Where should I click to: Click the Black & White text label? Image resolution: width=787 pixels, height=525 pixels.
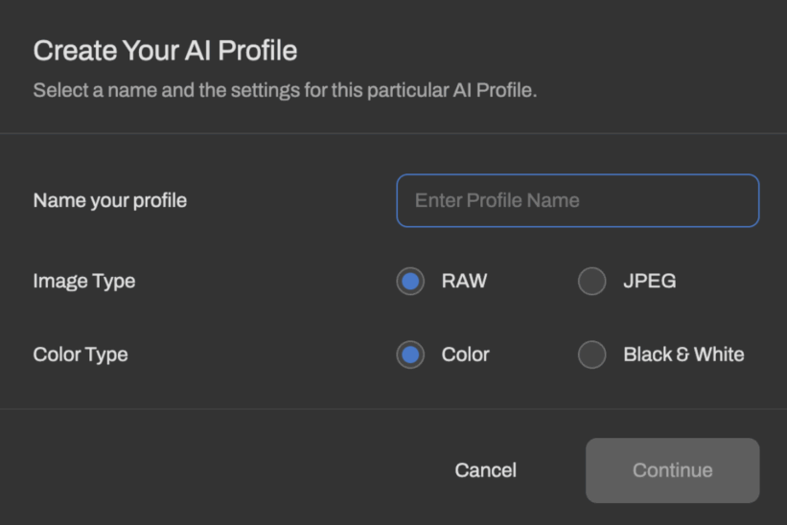[x=683, y=354]
